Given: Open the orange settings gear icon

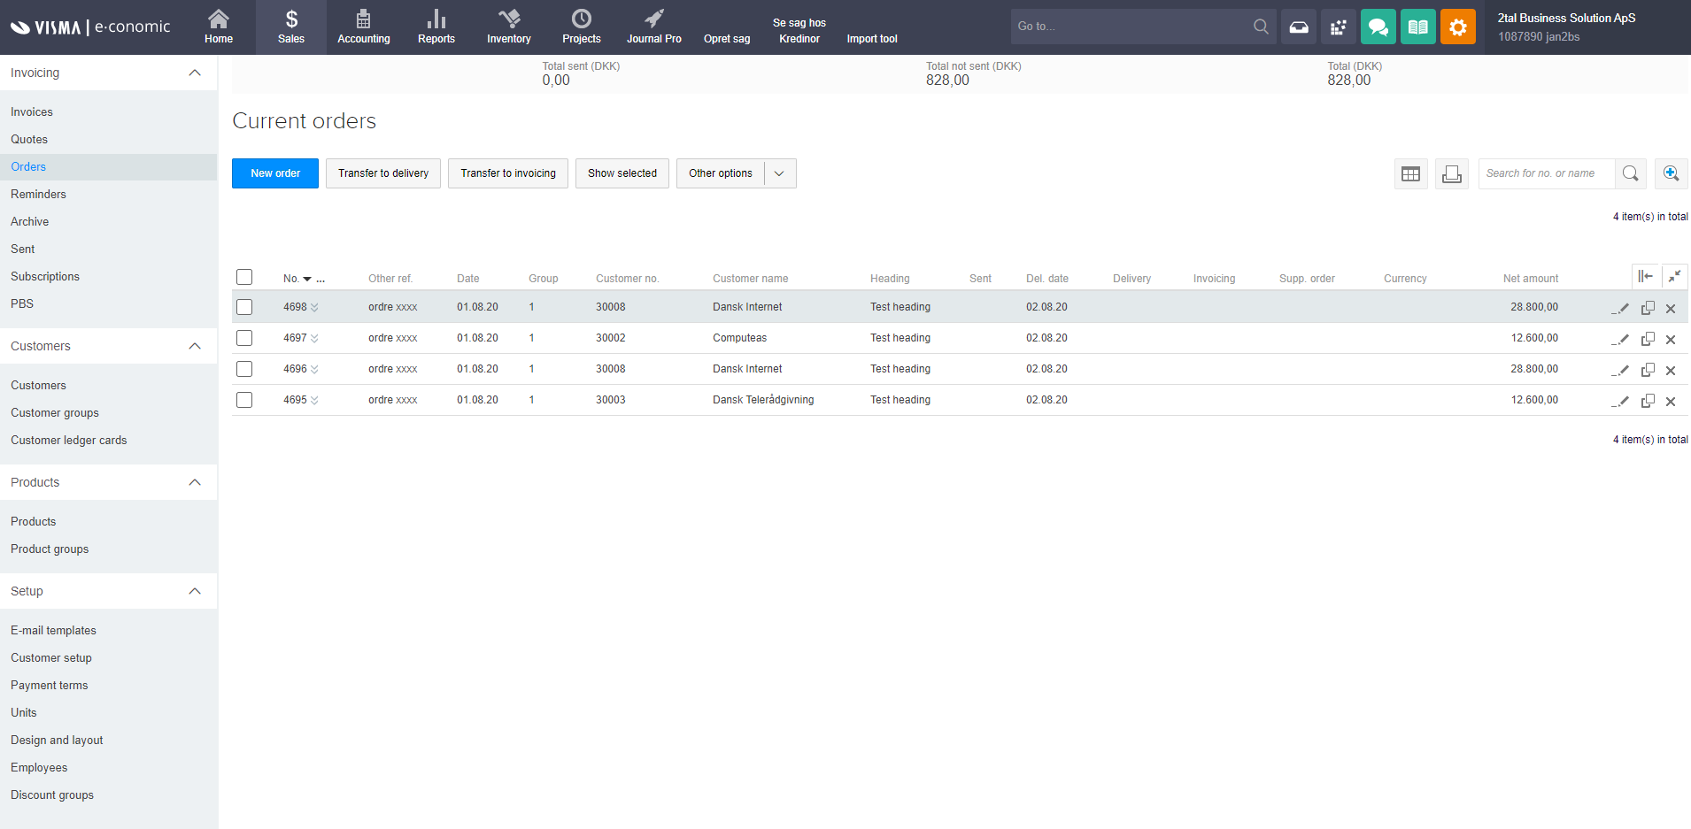Looking at the screenshot, I should point(1457,26).
